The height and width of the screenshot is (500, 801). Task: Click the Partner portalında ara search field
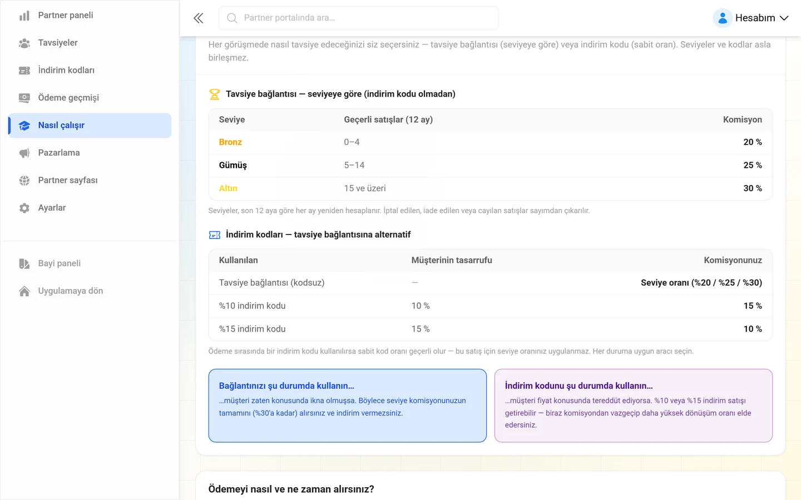(x=358, y=18)
